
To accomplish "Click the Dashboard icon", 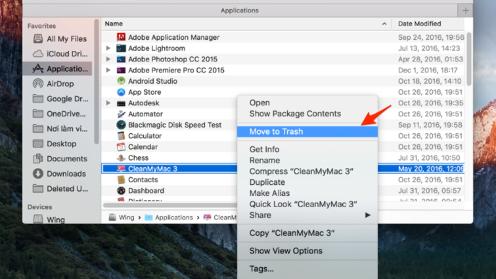I will click(x=121, y=190).
